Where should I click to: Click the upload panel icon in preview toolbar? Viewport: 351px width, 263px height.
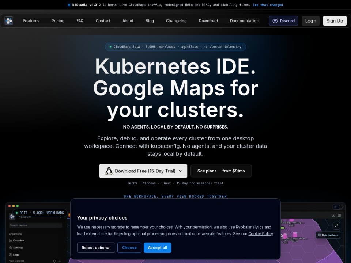(333, 216)
